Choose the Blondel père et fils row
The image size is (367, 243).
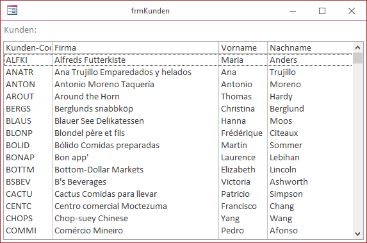pos(178,133)
